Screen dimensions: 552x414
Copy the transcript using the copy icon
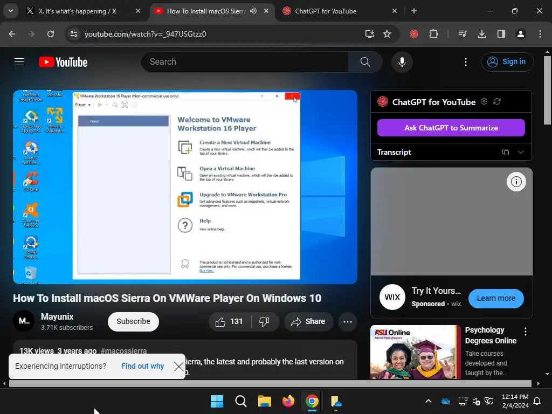(506, 152)
